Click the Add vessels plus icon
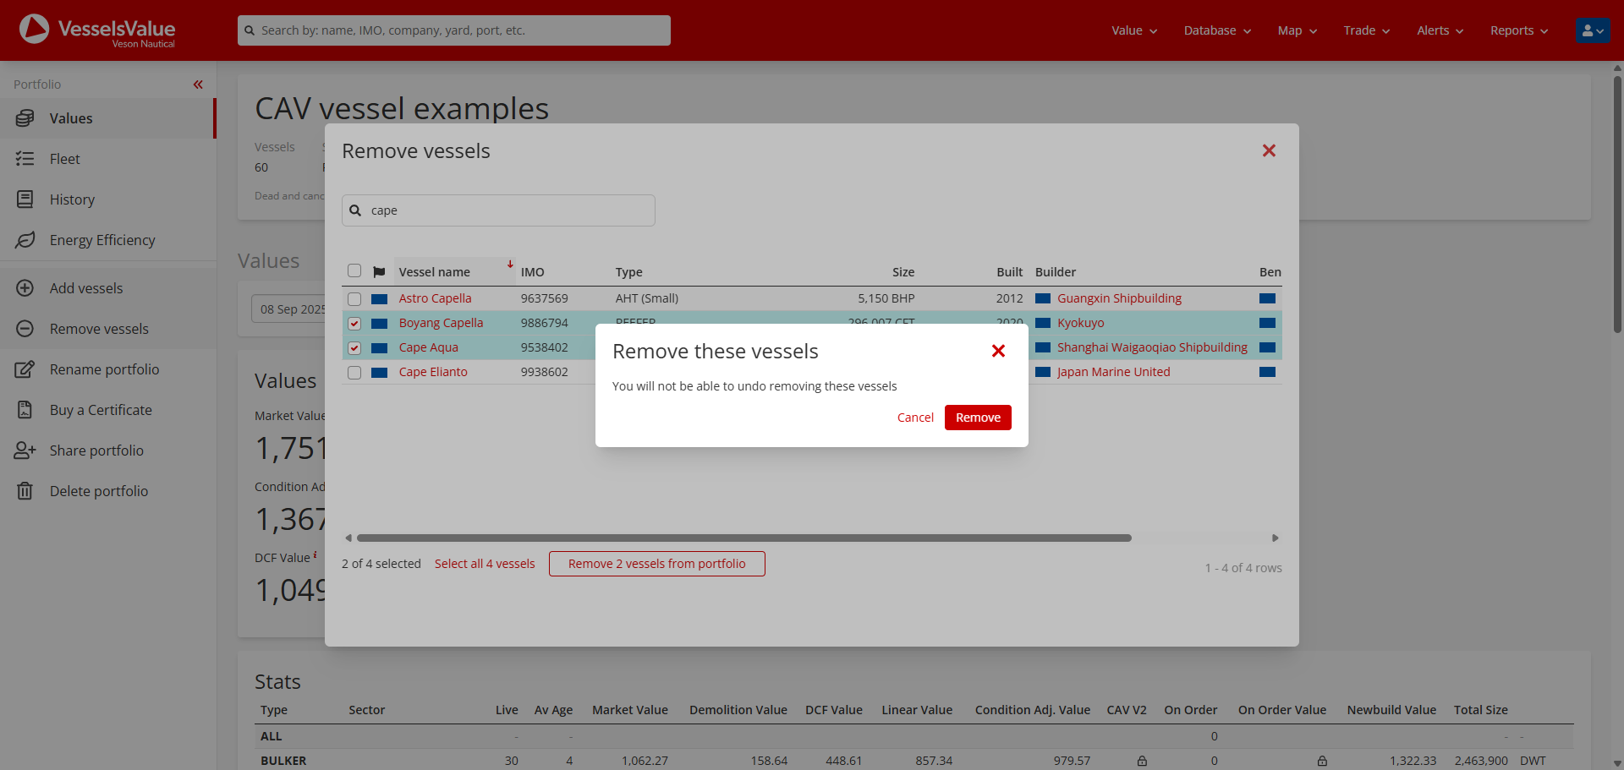The image size is (1624, 770). (x=25, y=288)
